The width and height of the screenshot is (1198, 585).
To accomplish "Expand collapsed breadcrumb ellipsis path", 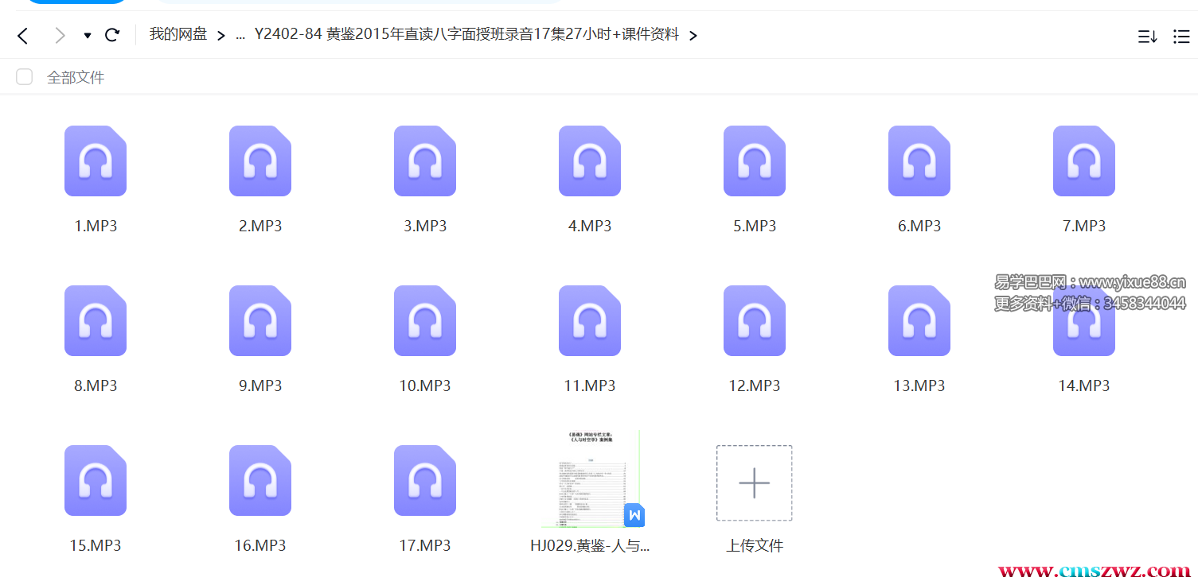I will point(240,36).
